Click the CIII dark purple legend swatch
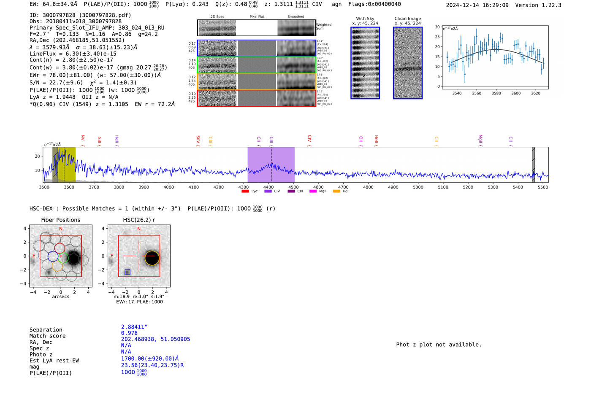The image size is (591, 402). point(291,192)
